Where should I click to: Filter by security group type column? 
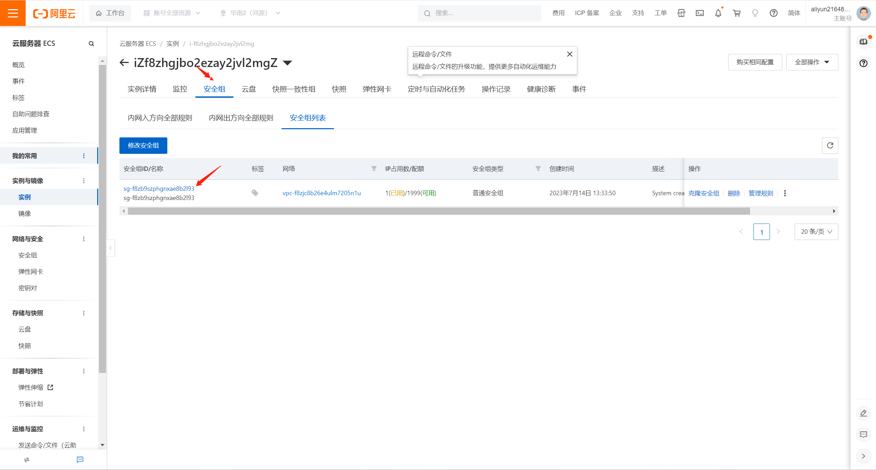click(538, 169)
